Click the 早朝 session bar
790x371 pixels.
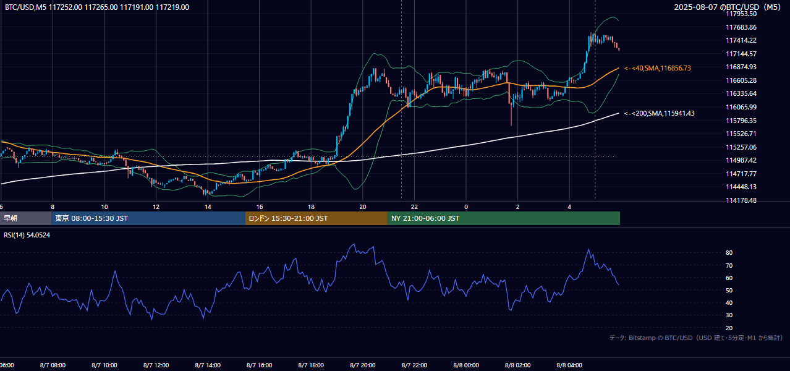click(25, 218)
